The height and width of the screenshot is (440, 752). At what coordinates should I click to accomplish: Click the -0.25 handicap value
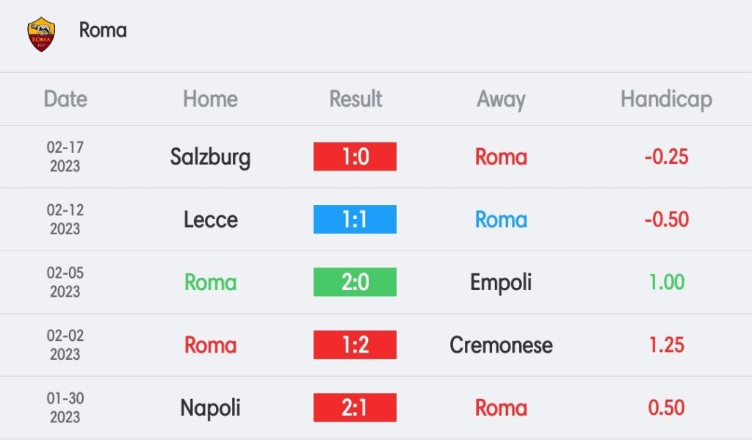pyautogui.click(x=666, y=157)
